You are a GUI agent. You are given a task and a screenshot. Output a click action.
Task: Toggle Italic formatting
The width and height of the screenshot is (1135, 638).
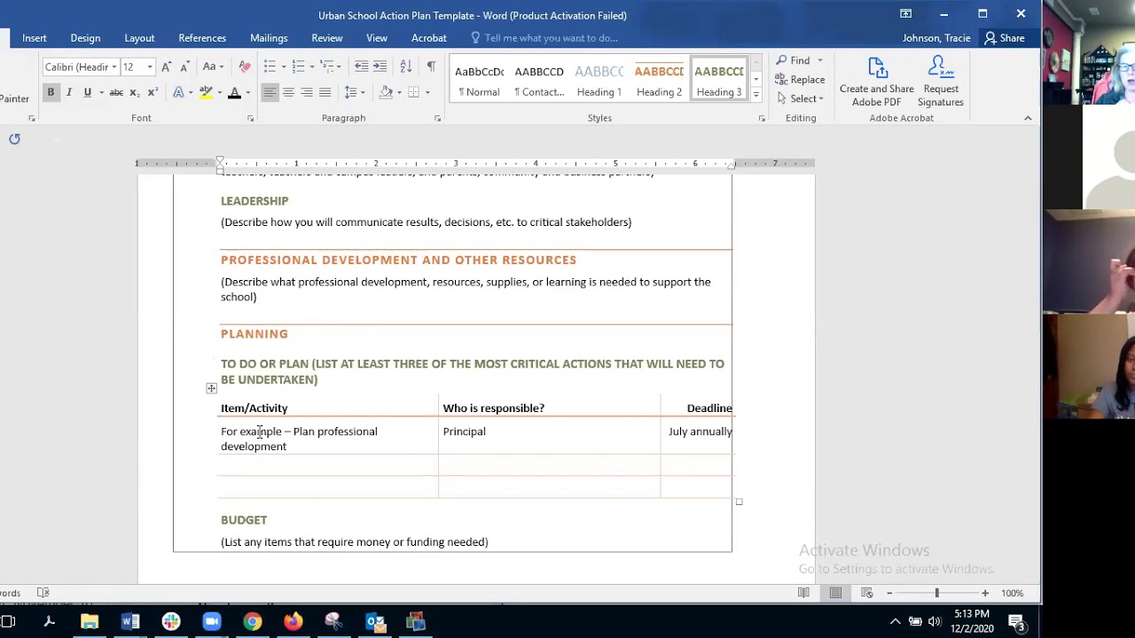click(69, 92)
